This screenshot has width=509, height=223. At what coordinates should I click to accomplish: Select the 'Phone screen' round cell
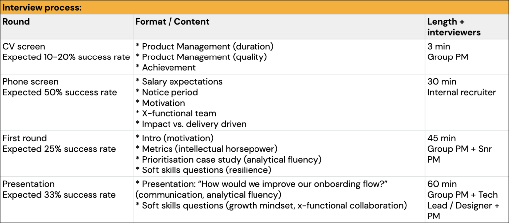[67, 103]
